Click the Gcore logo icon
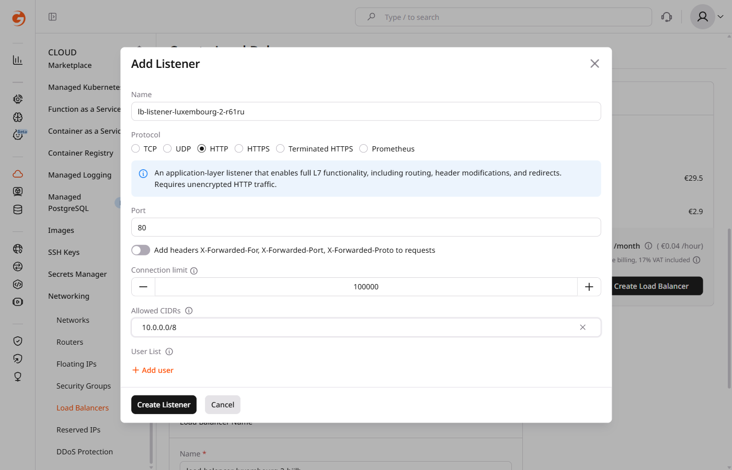The width and height of the screenshot is (732, 470). pyautogui.click(x=18, y=18)
